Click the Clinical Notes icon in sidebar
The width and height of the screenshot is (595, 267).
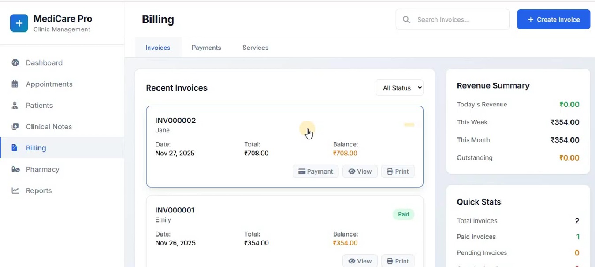click(x=15, y=127)
